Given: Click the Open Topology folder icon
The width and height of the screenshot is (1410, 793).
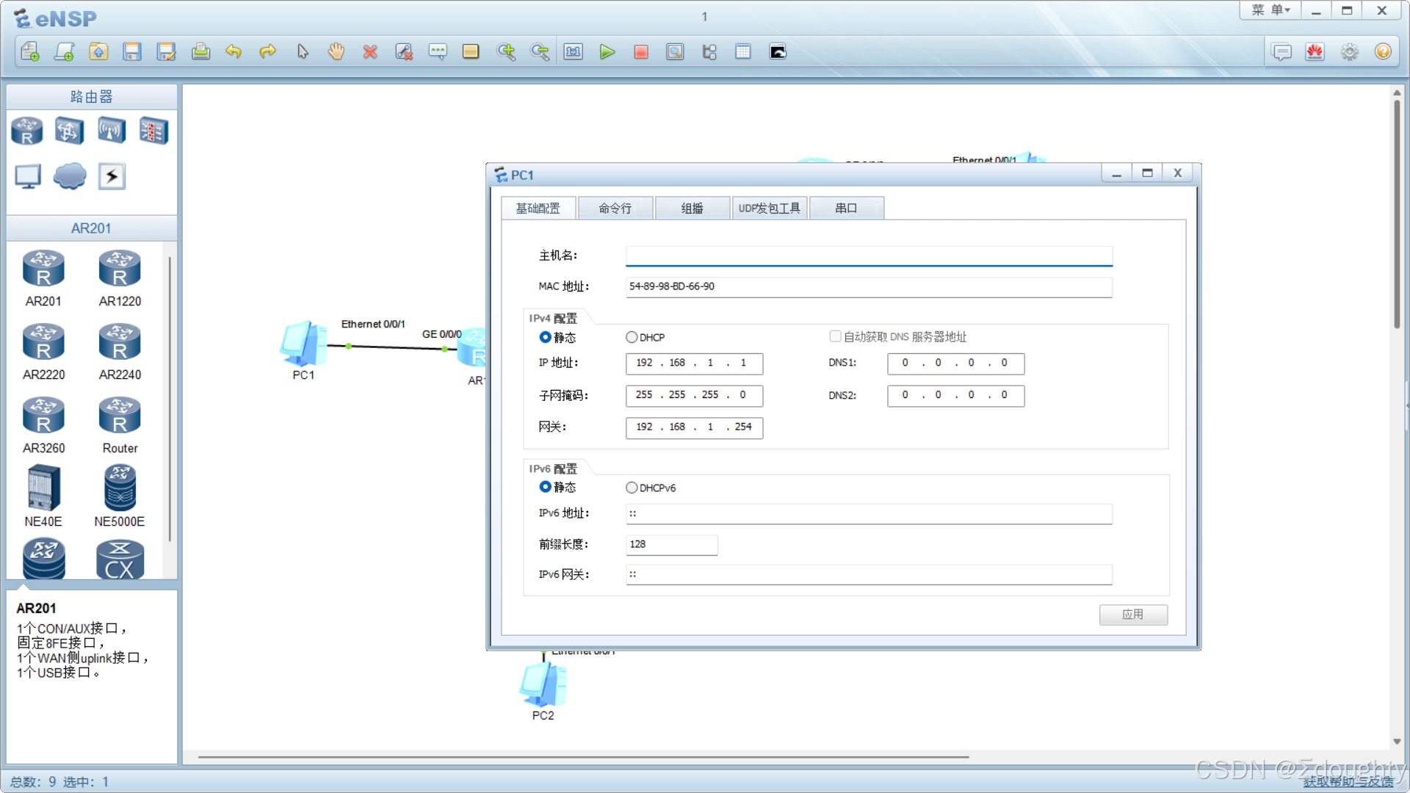Looking at the screenshot, I should point(98,51).
